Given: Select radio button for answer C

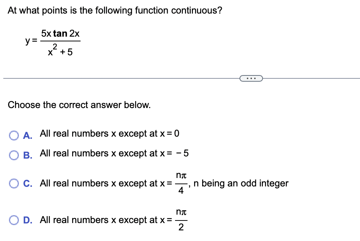Looking at the screenshot, I should pos(14,184).
